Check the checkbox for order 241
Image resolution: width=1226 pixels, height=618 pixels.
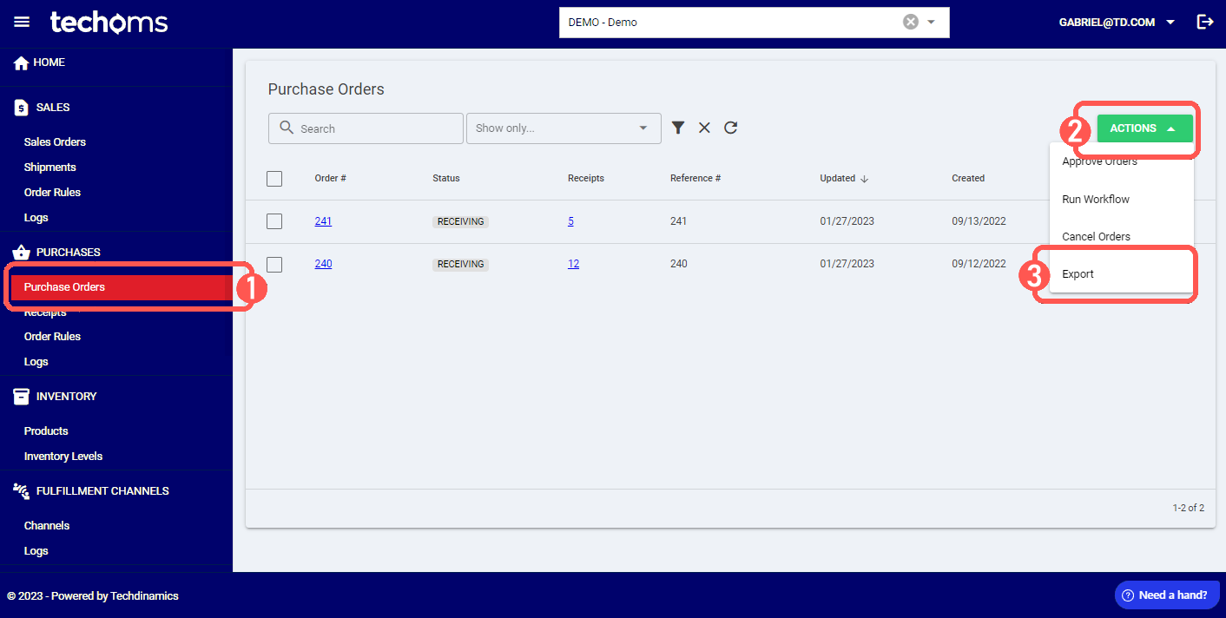point(274,220)
